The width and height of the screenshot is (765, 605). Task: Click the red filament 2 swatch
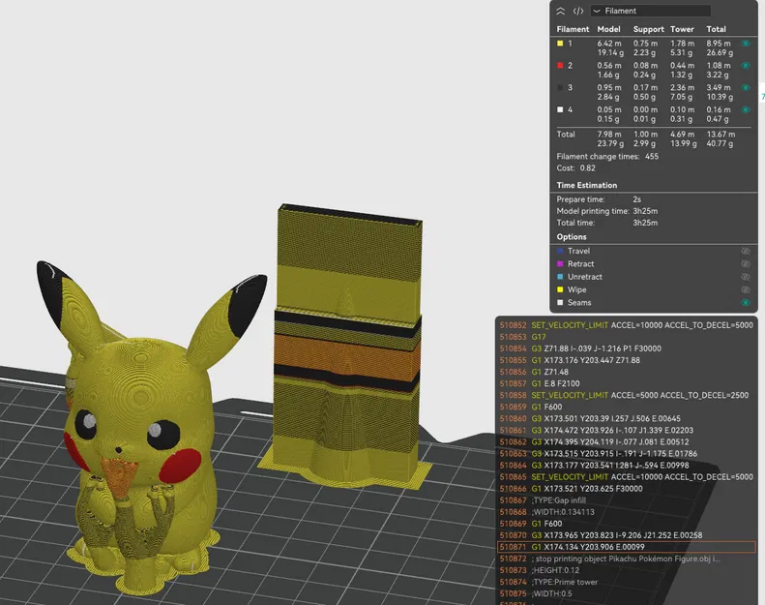[x=560, y=66]
